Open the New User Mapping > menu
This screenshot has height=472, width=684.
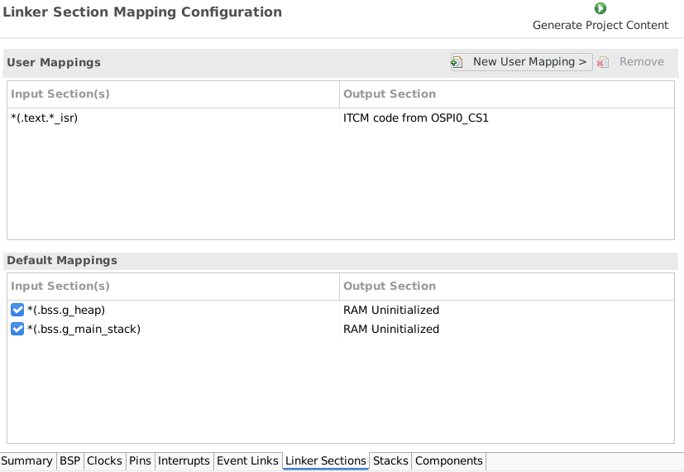point(529,62)
